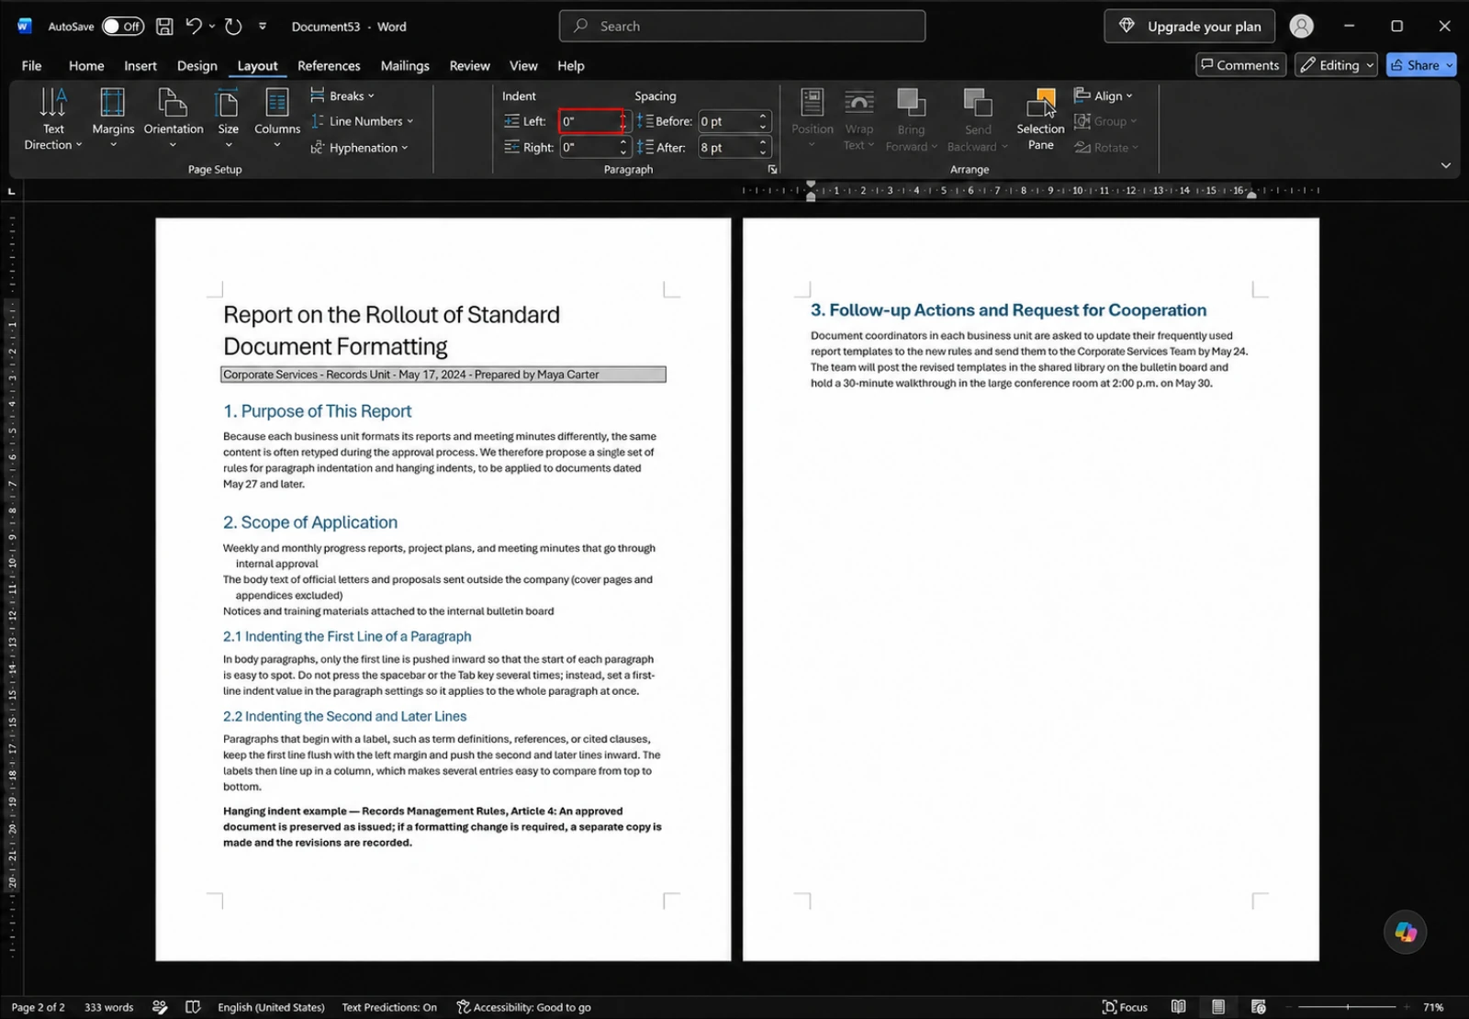Open the File menu
Viewport: 1469px width, 1019px height.
tap(31, 65)
